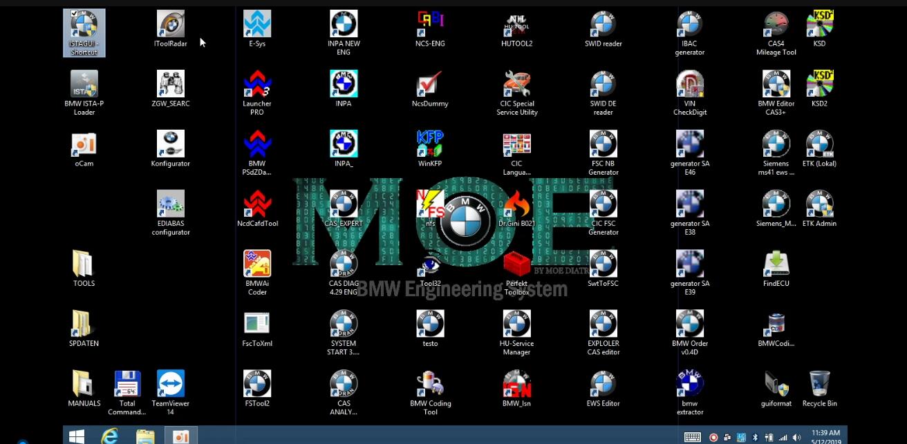This screenshot has height=444, width=907.
Task: Select the FSC NB Generator icon
Action: tap(603, 145)
